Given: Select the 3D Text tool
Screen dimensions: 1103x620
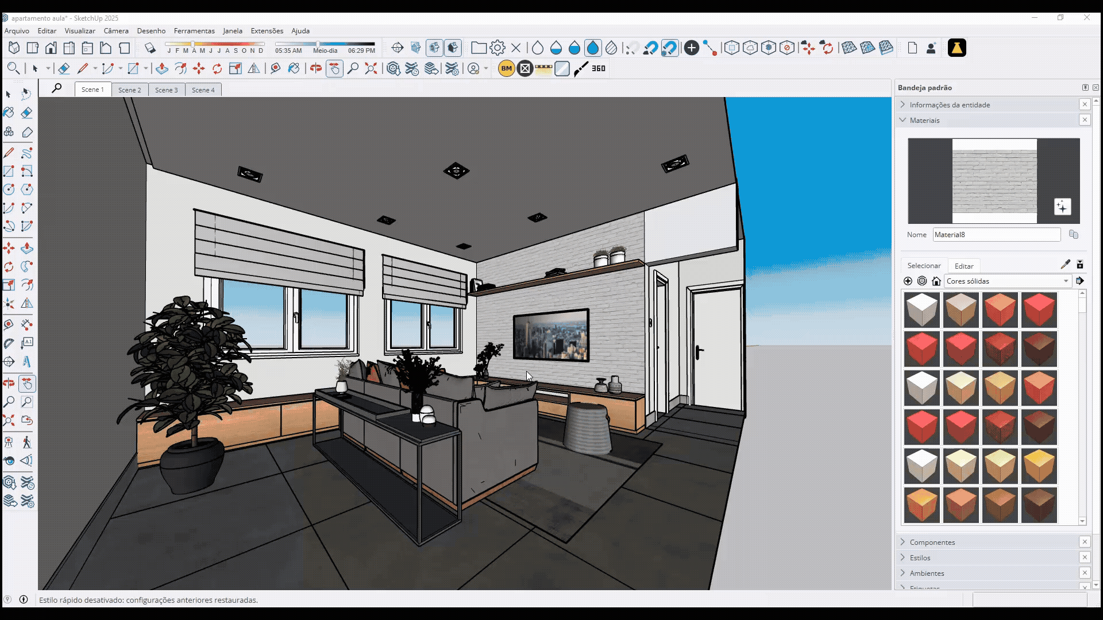Looking at the screenshot, I should pos(26,362).
